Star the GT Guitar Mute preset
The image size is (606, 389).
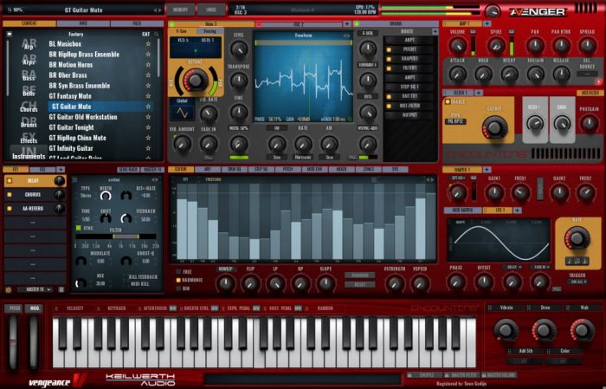point(148,107)
